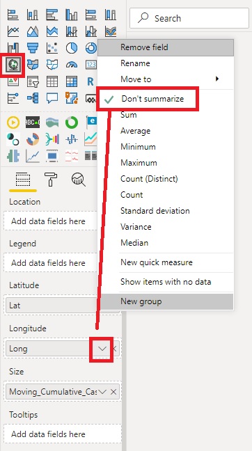The width and height of the screenshot is (252, 451).
Task: Select the Table visual
Action: [52, 81]
